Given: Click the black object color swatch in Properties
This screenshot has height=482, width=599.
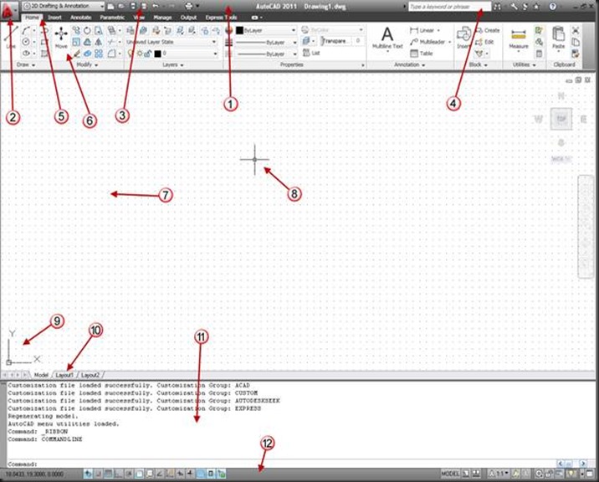Looking at the screenshot, I should coord(239,30).
